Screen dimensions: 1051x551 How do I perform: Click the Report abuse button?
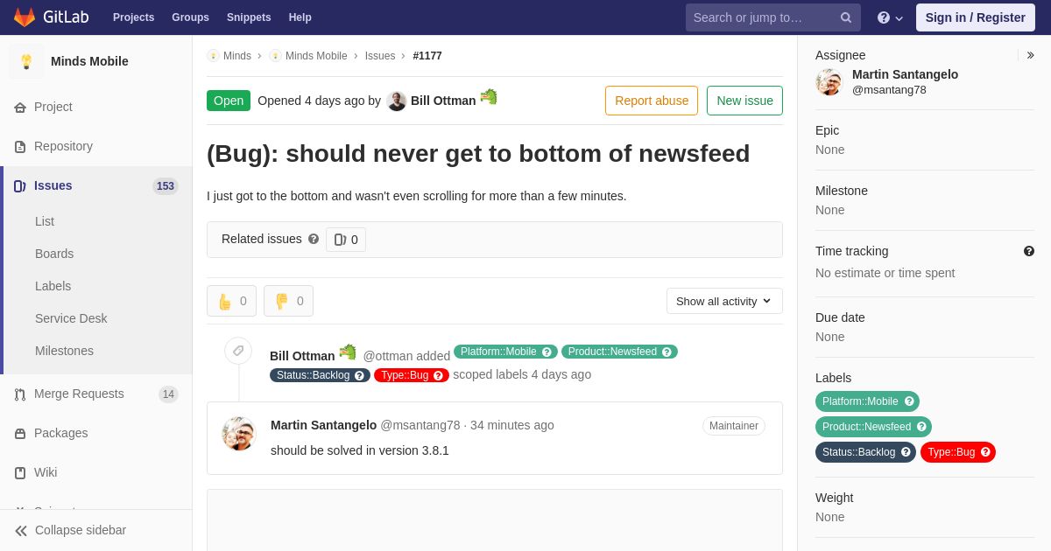click(652, 101)
